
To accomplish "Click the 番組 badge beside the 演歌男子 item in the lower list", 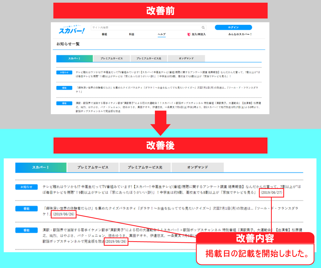I will point(26,230).
